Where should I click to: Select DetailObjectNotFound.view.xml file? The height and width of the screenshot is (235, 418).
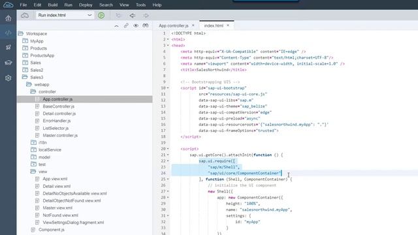[72, 200]
